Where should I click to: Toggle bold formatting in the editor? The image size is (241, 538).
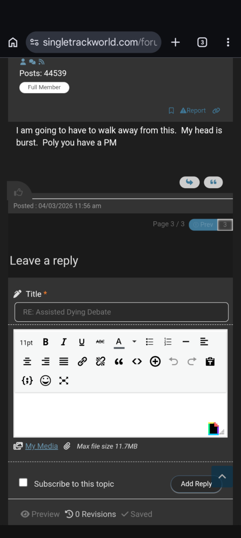pyautogui.click(x=45, y=342)
